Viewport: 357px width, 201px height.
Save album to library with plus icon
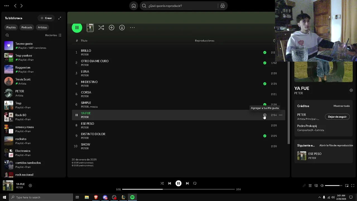(x=112, y=28)
